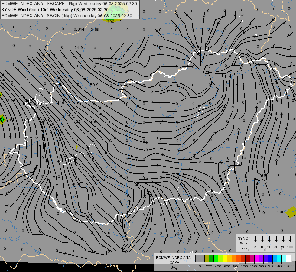
Task: Click the SBCAPE title line at top
Action: click(x=69, y=4)
